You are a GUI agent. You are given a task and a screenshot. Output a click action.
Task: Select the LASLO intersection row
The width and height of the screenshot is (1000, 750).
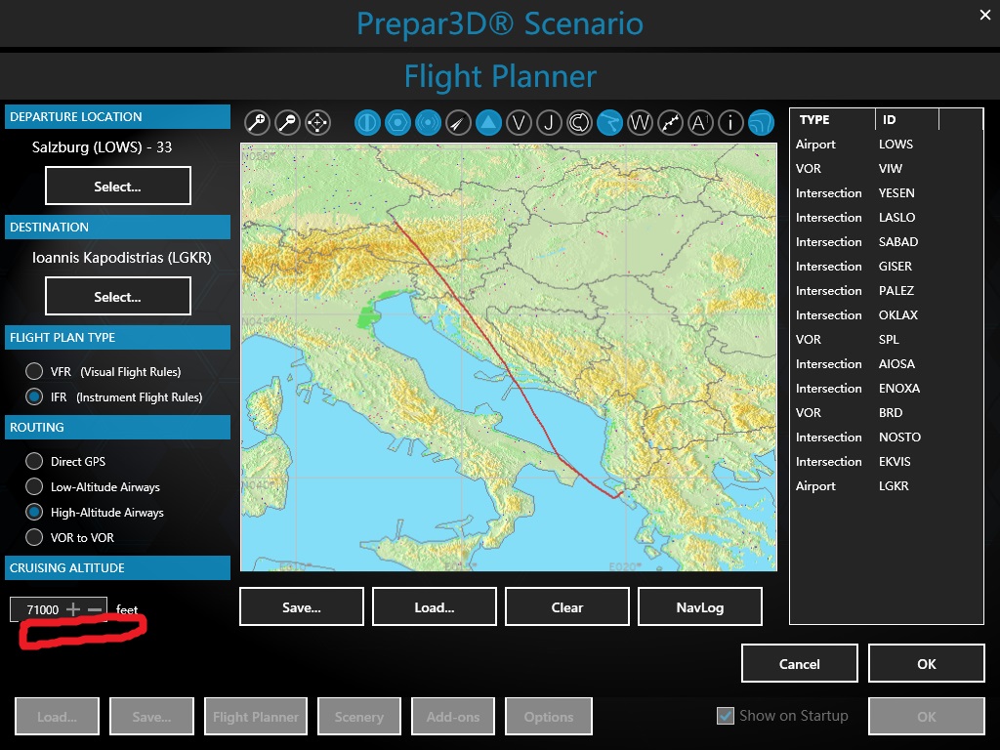tap(887, 218)
